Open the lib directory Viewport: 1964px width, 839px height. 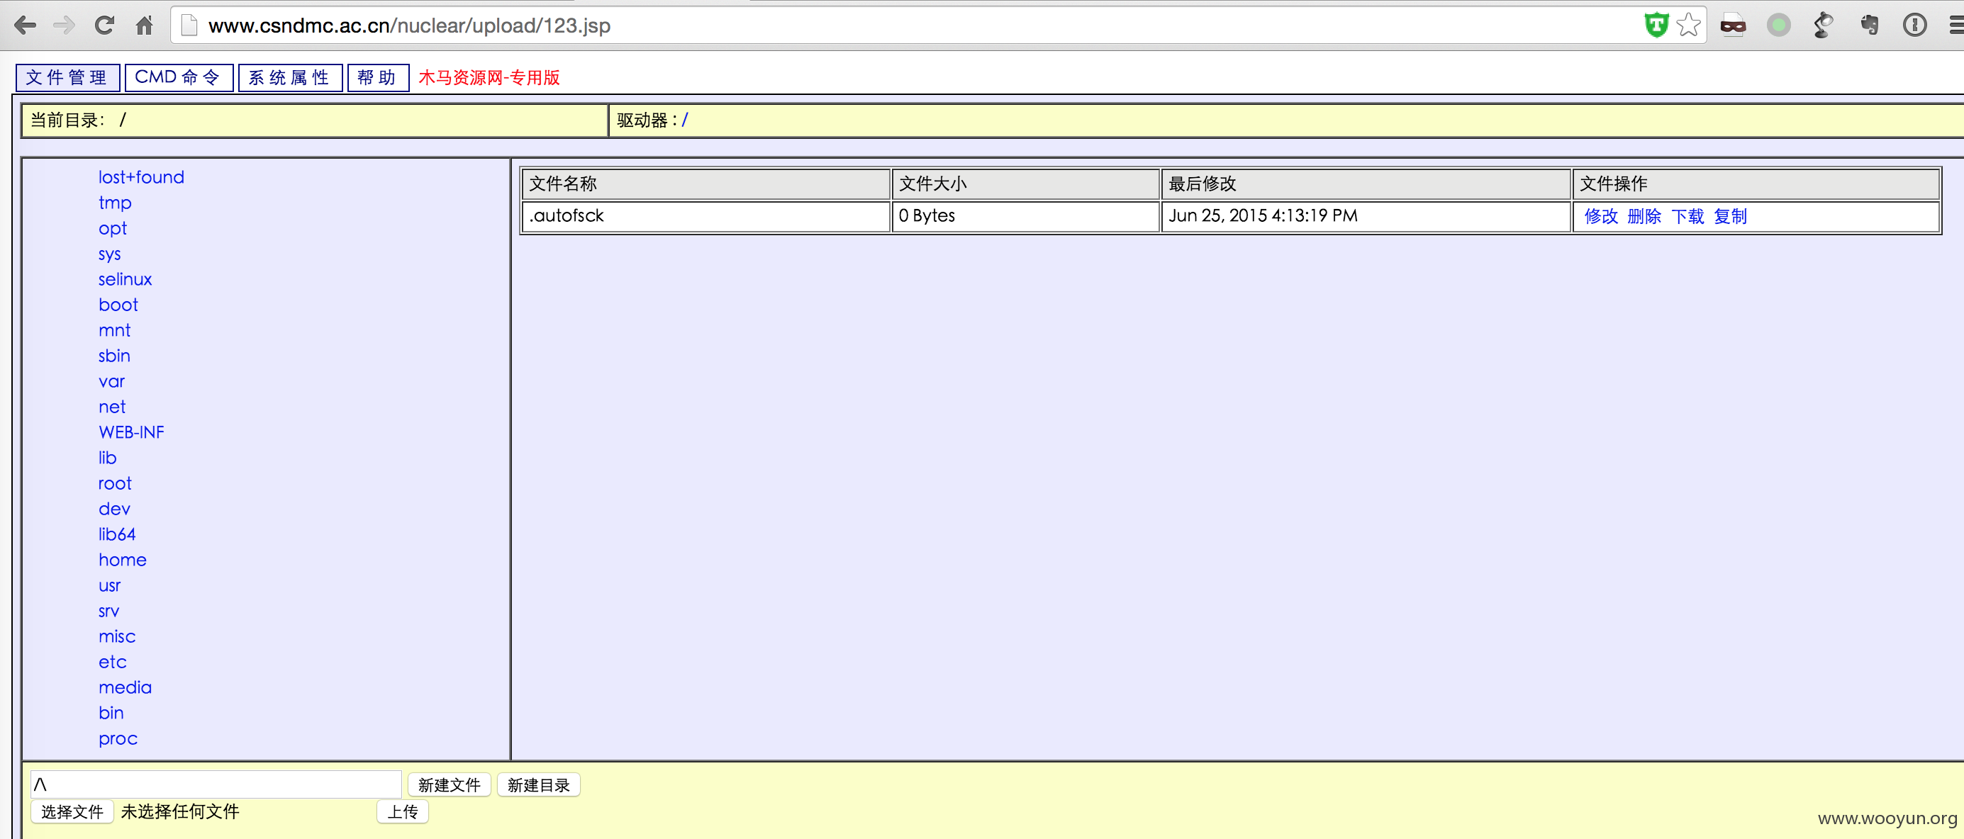108,458
